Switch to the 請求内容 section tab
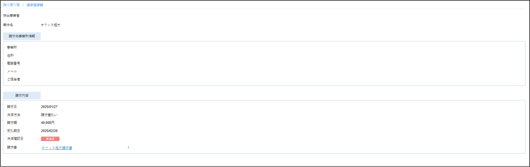 tap(22, 95)
